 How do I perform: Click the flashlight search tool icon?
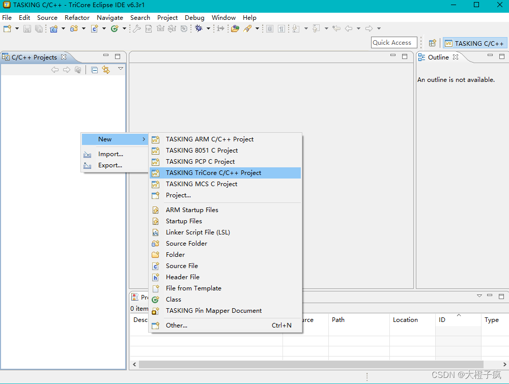(248, 28)
